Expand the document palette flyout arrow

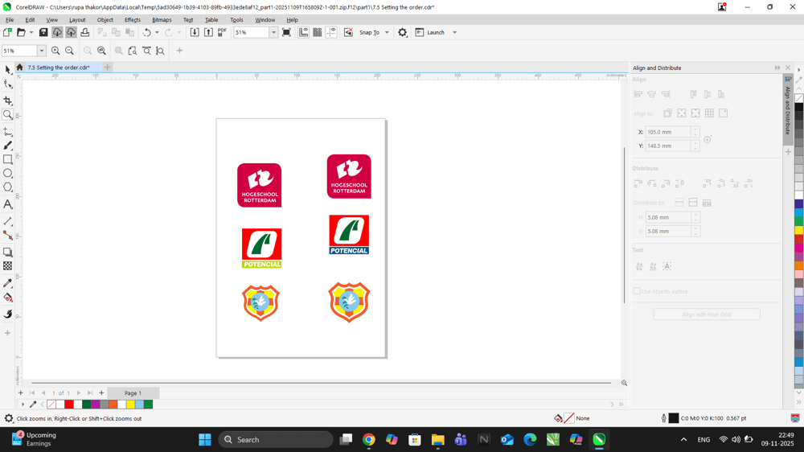(x=23, y=405)
